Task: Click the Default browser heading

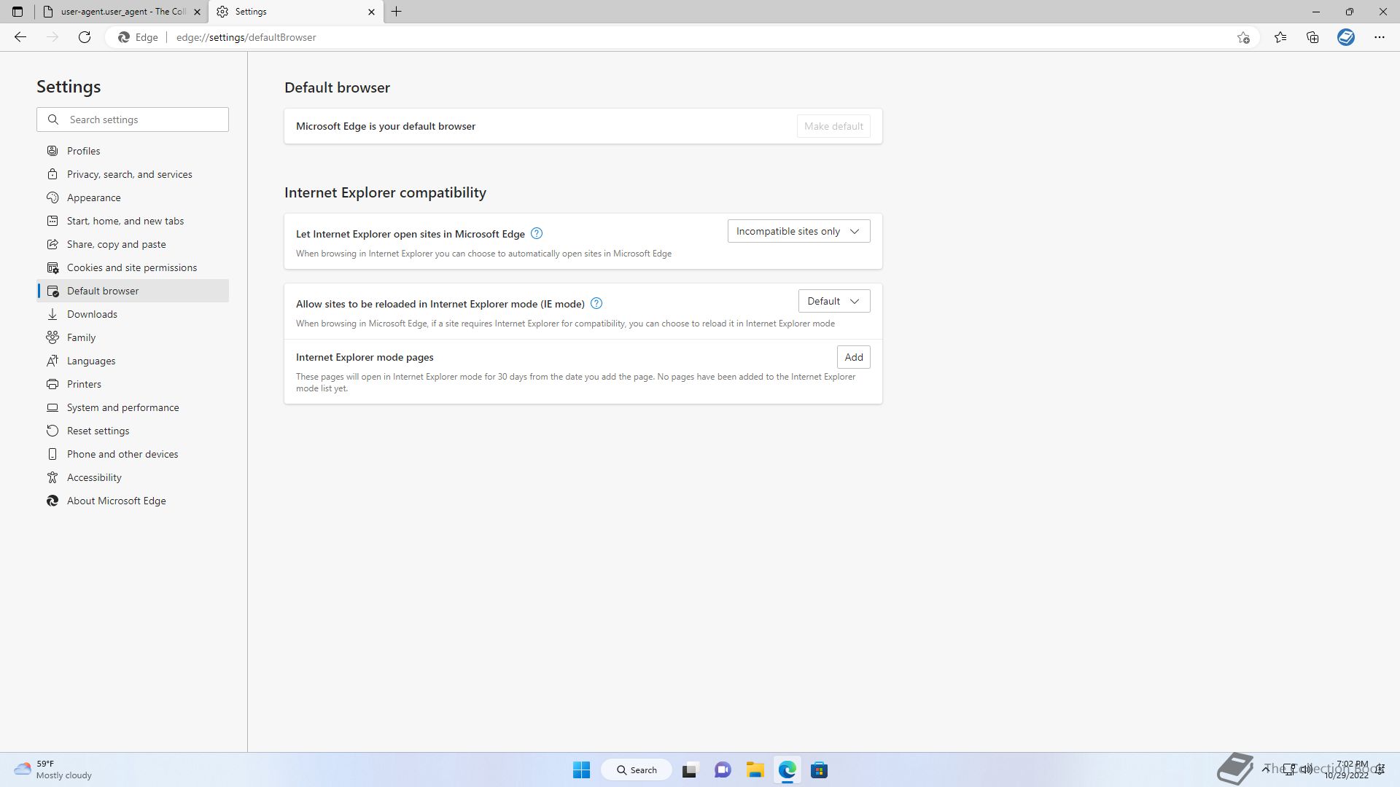Action: point(337,87)
